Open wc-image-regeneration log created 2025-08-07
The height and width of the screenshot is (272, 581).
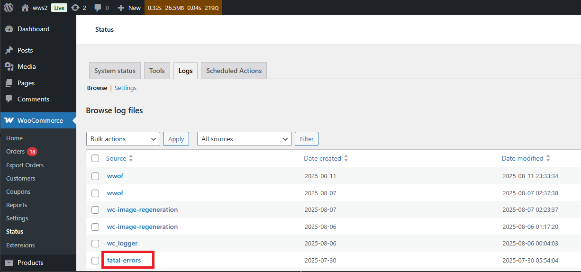143,210
